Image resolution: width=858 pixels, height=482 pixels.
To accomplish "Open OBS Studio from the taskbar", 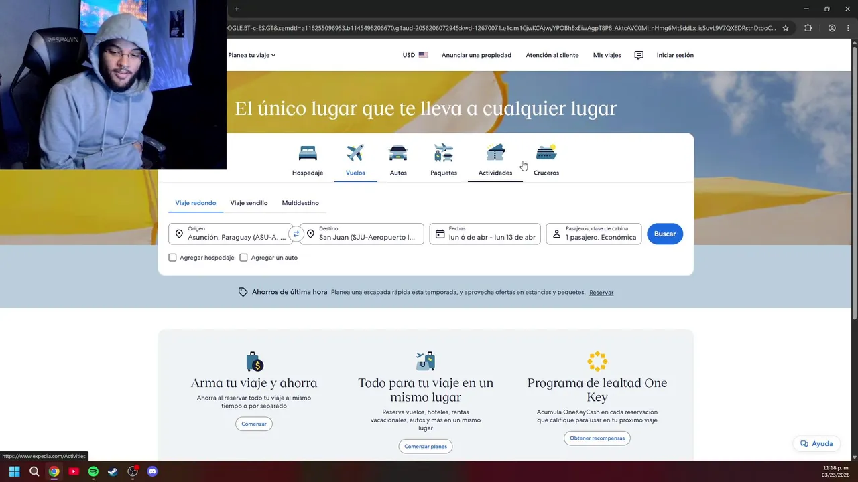I will coord(133,471).
